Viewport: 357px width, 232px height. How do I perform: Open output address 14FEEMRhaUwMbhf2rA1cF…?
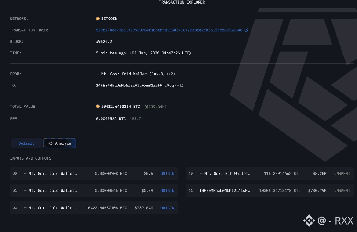coord(225,191)
